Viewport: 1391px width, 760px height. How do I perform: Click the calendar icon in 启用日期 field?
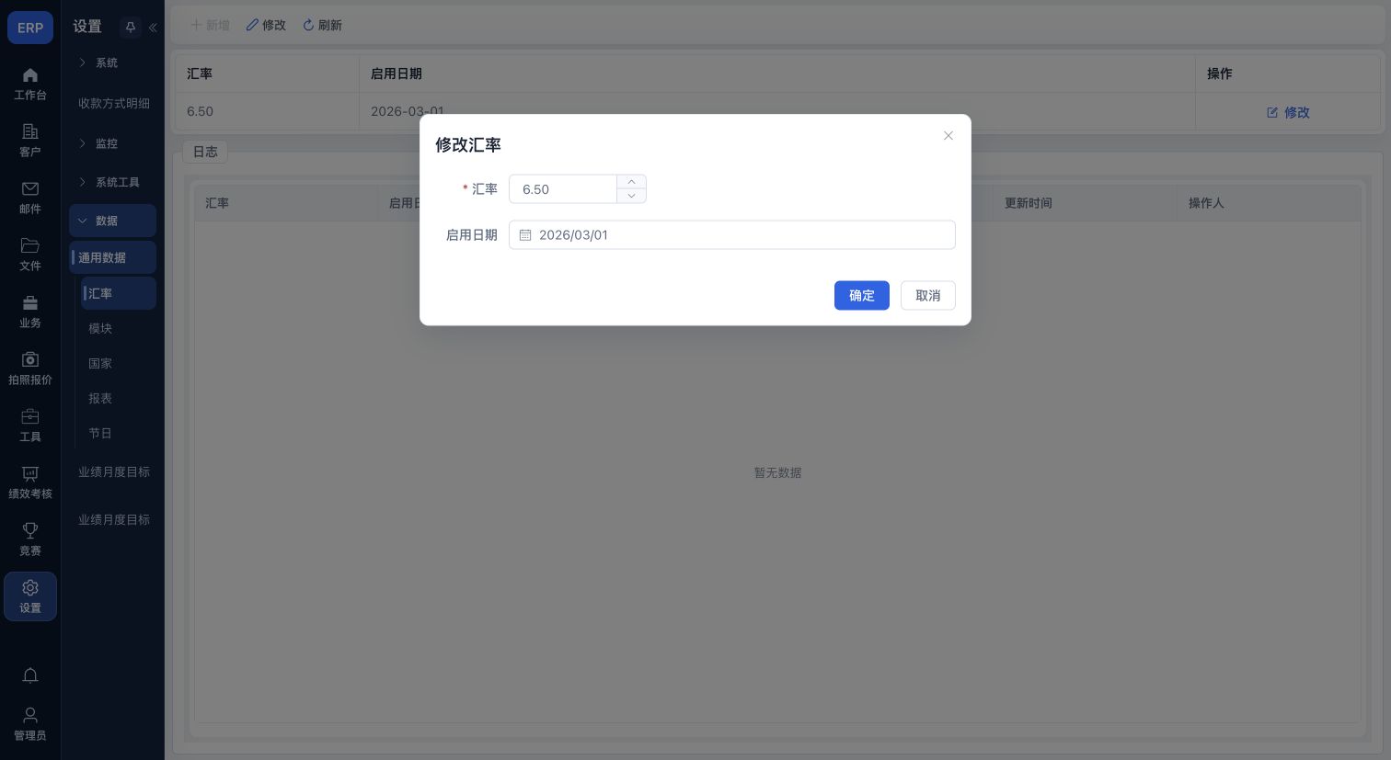point(525,235)
